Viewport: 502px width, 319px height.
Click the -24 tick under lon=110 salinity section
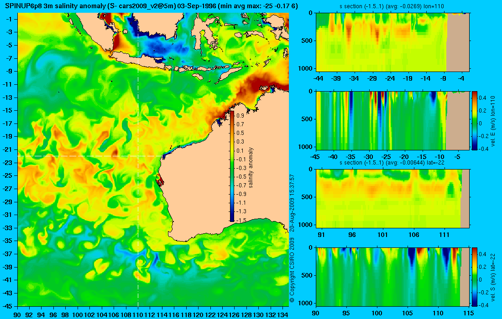click(x=390, y=78)
